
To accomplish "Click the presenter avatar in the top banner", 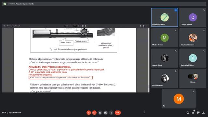I will coord(5,4).
